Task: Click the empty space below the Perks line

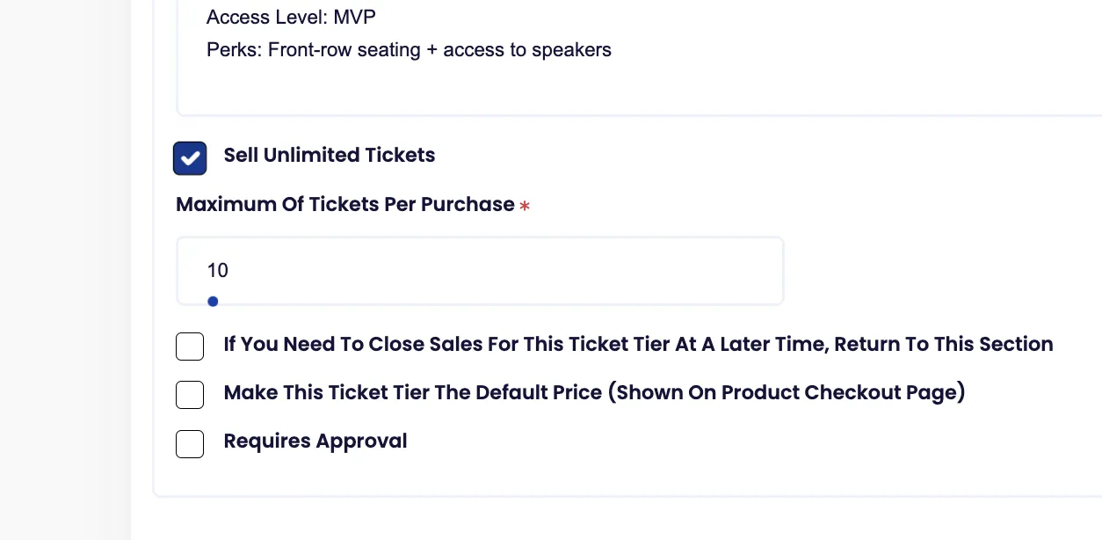Action: [x=615, y=88]
